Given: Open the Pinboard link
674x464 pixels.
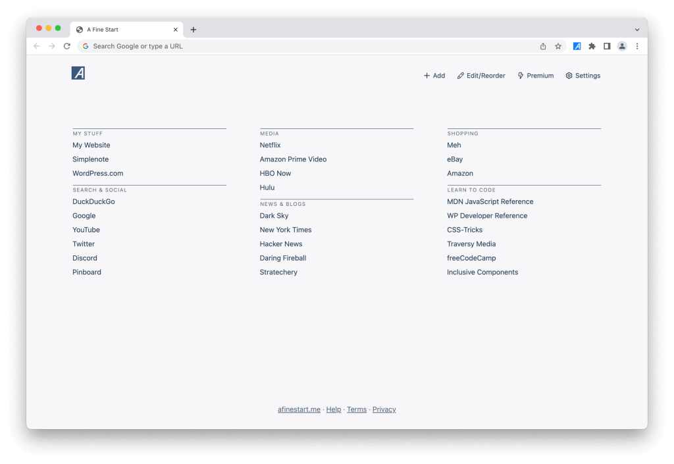Looking at the screenshot, I should tap(86, 272).
